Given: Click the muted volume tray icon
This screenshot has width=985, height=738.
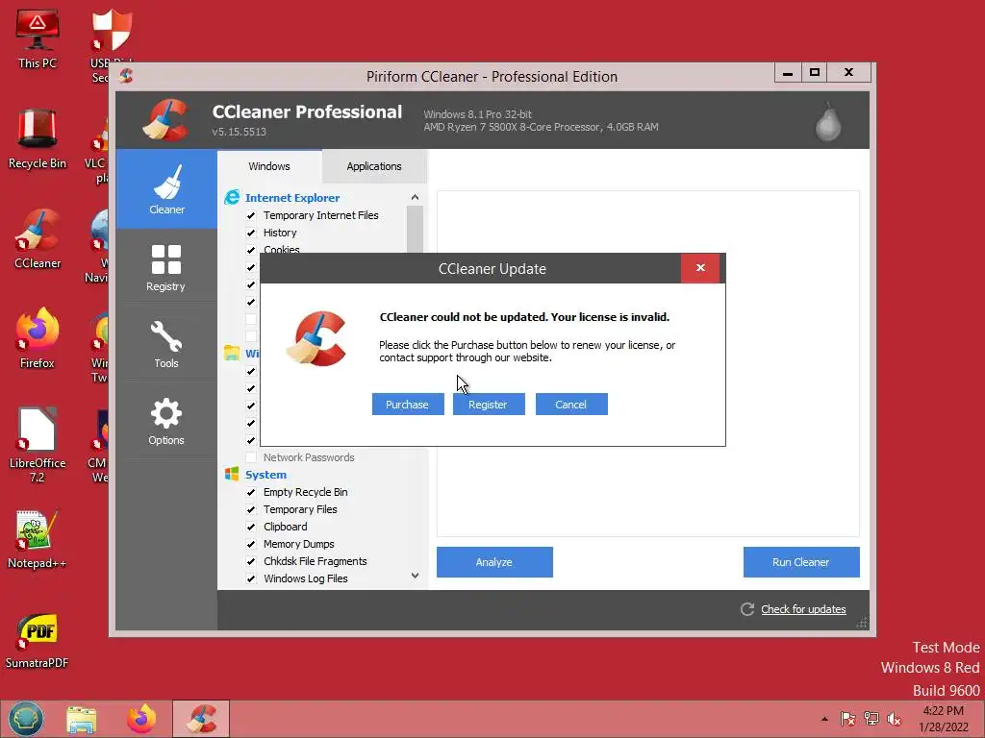Looking at the screenshot, I should pyautogui.click(x=895, y=719).
